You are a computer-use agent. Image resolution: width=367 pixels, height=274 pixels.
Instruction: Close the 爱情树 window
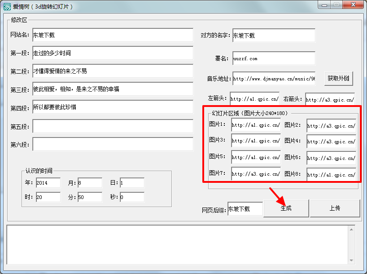tap(354, 4)
